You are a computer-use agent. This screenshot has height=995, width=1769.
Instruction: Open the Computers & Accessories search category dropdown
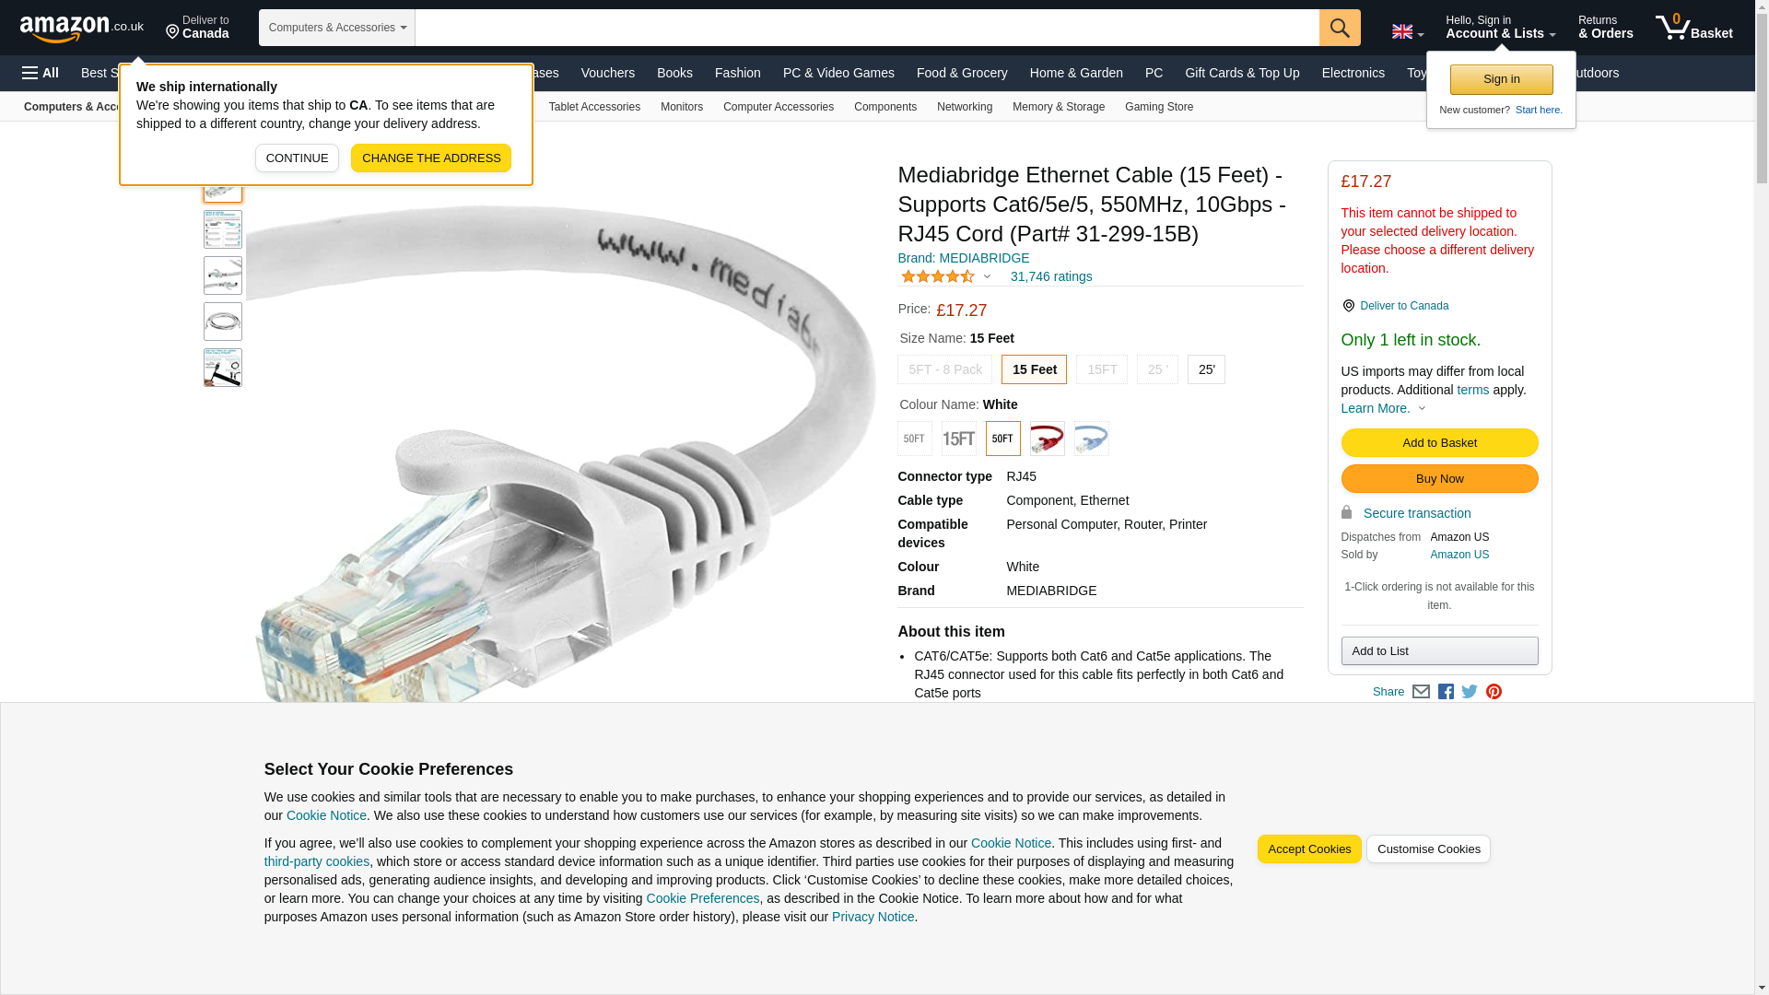click(337, 28)
